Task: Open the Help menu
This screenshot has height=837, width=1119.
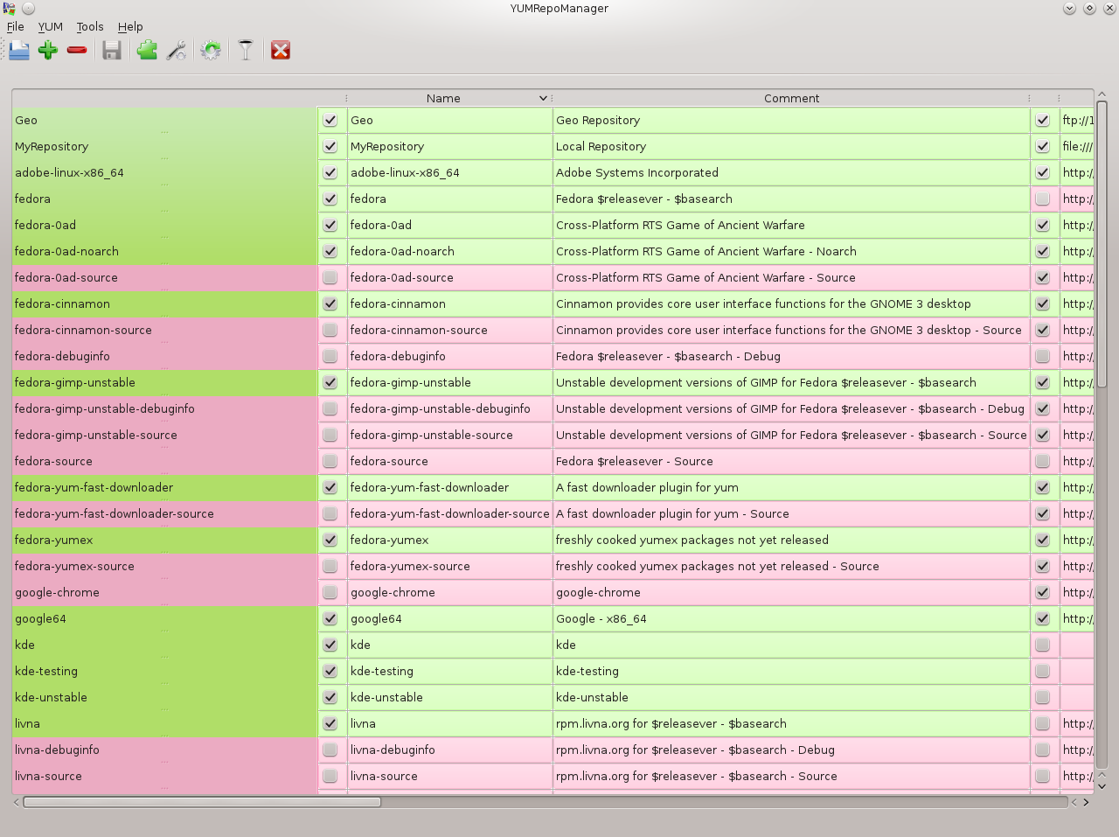Action: pos(130,26)
